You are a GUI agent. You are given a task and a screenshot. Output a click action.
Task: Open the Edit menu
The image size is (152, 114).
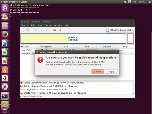pos(33,26)
